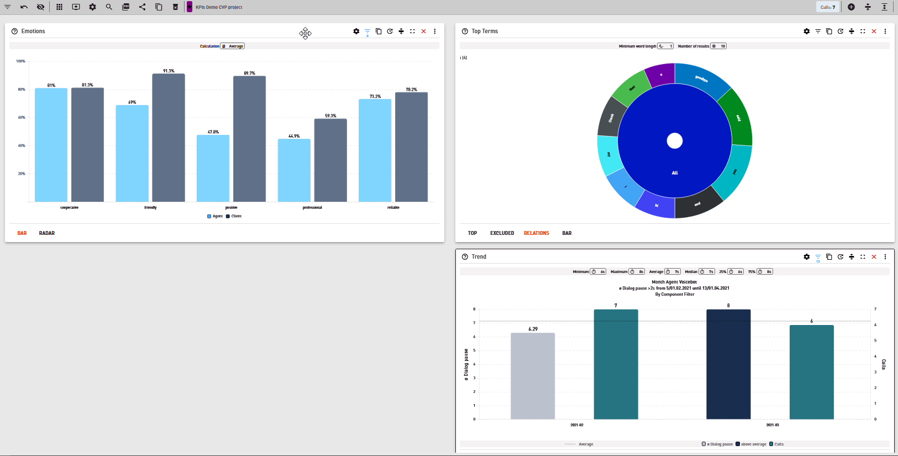This screenshot has height=456, width=898.
Task: Click the friendly Client bar at 91.3%
Action: pyautogui.click(x=169, y=138)
